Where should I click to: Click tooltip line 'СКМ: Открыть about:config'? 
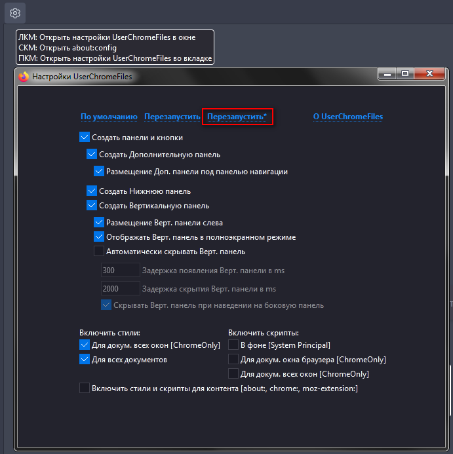68,47
